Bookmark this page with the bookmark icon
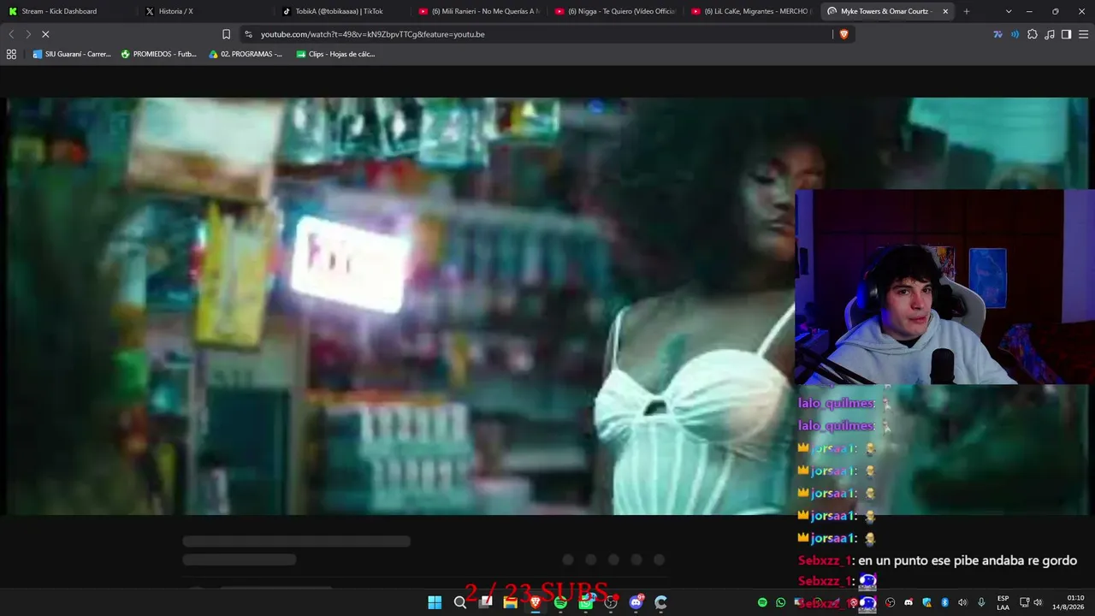This screenshot has width=1095, height=616. [x=226, y=34]
